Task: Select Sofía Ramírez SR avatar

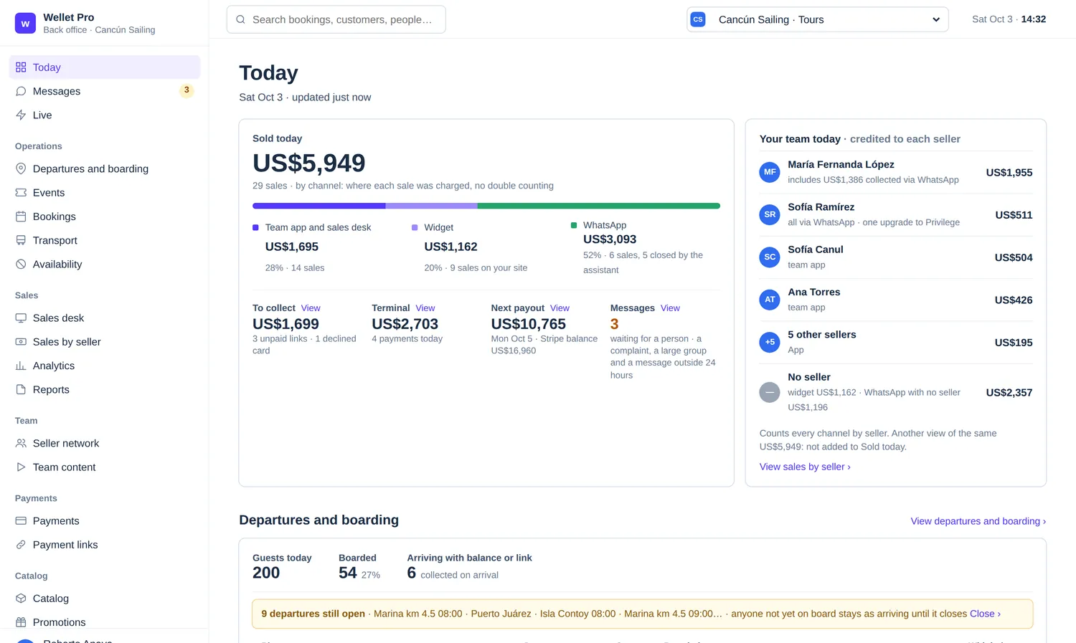Action: (x=770, y=214)
